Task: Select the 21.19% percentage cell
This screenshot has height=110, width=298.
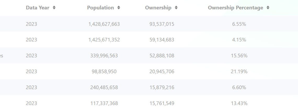Action: pos(239,72)
